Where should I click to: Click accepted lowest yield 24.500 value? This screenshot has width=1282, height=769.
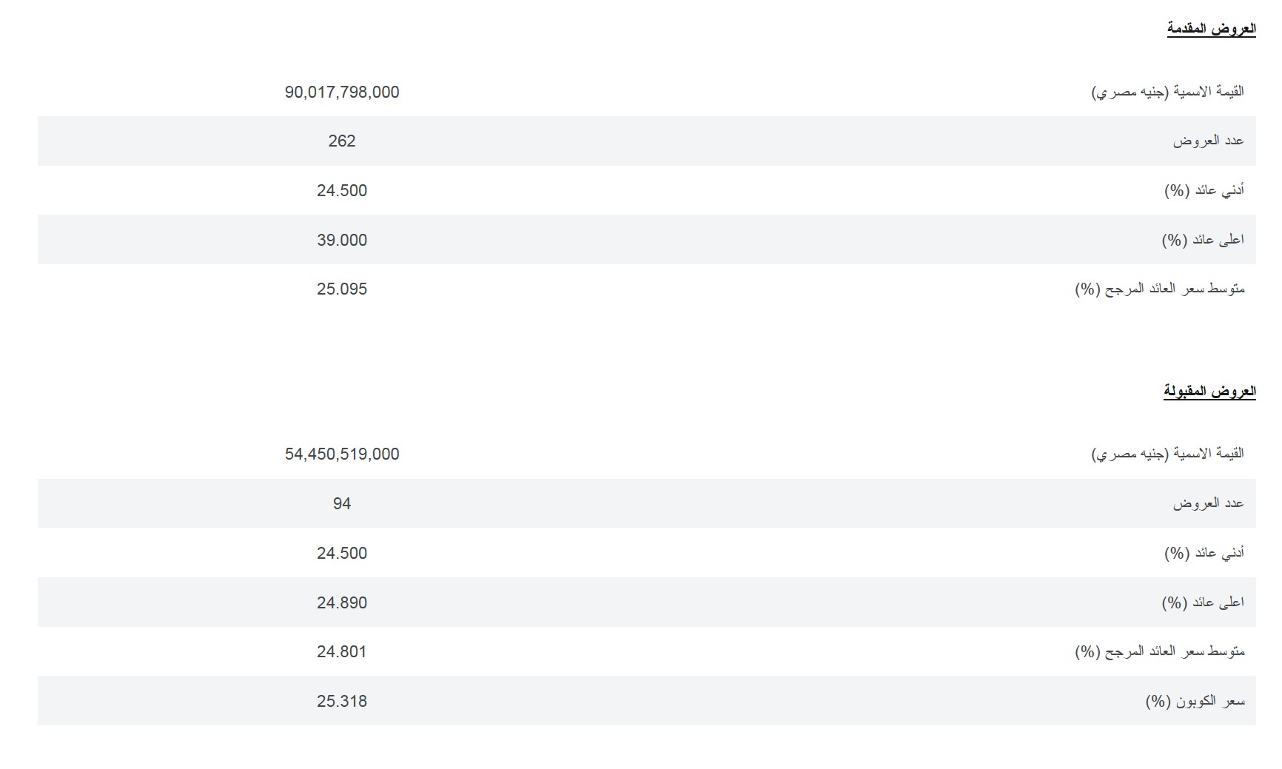click(x=342, y=553)
